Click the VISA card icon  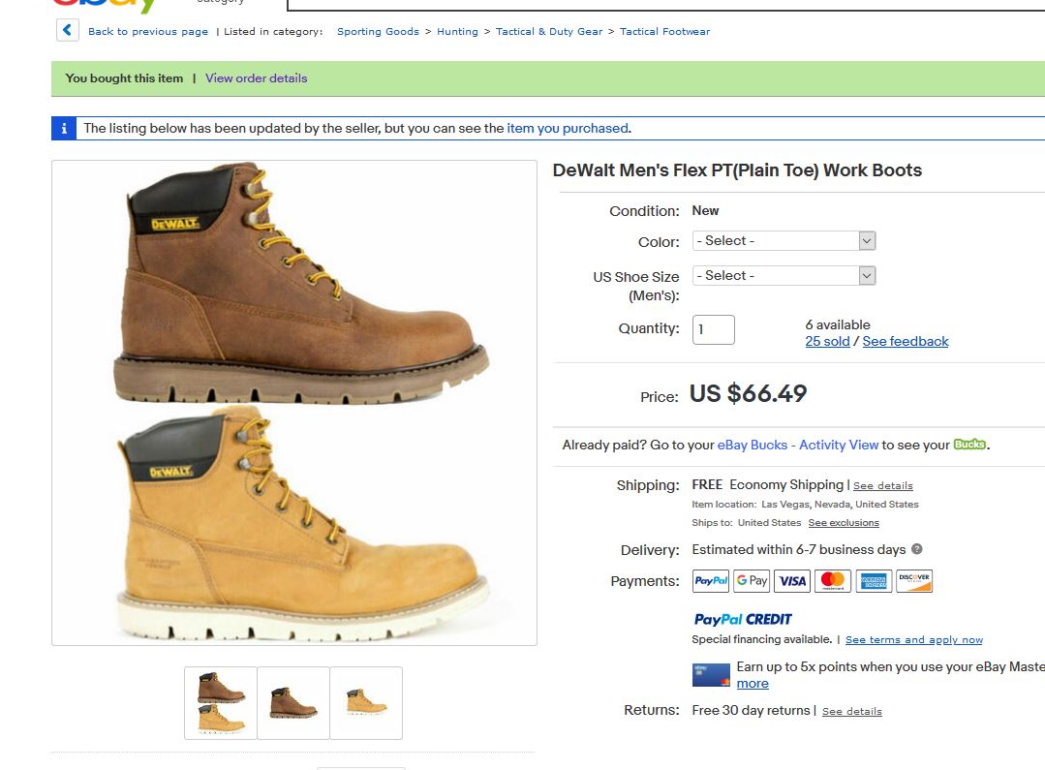click(x=792, y=581)
